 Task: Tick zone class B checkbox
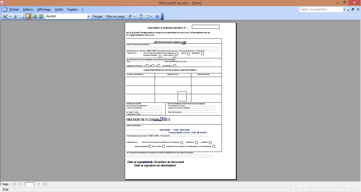(x=153, y=66)
